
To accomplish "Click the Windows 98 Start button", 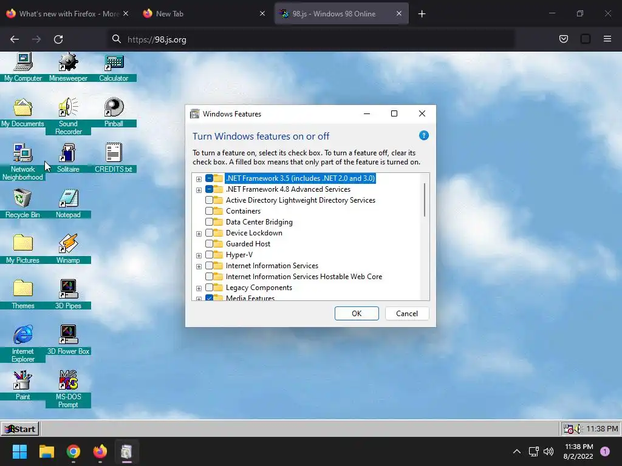I will 20,429.
